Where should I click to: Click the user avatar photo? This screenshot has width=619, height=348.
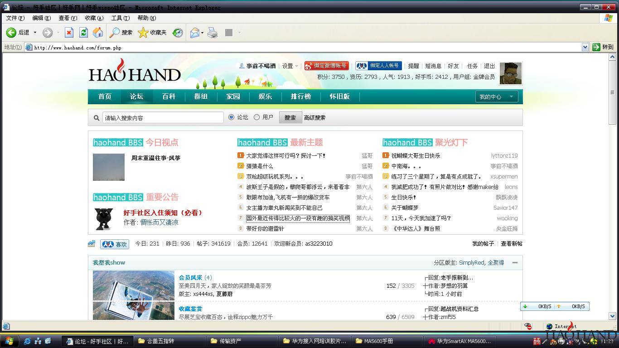(511, 73)
